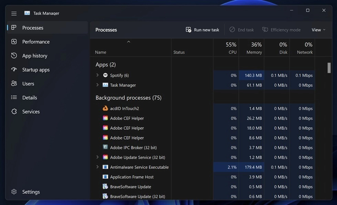Click the Run new task button
This screenshot has width=337, height=205.
(203, 30)
